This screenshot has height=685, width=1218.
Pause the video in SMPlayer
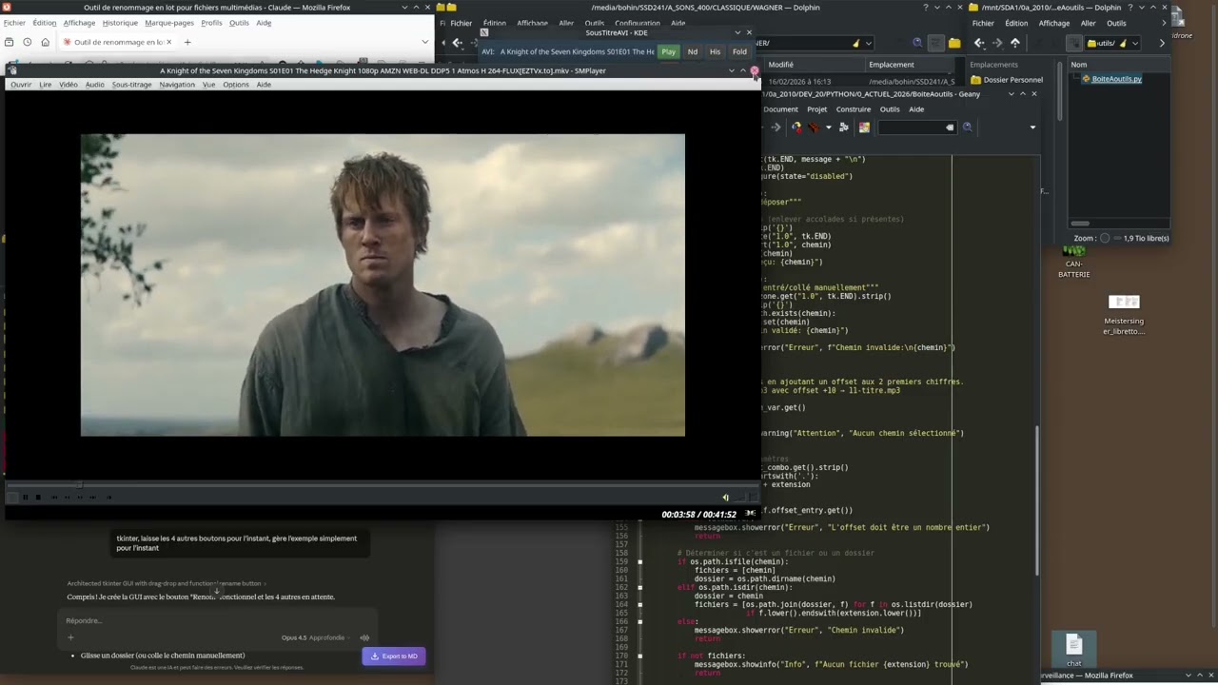25,497
